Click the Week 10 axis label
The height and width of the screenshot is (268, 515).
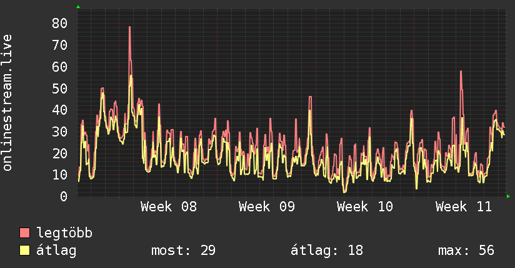[365, 207]
